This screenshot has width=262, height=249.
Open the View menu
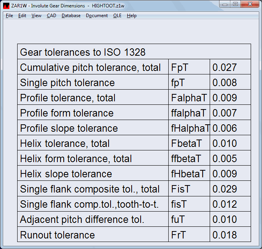tap(36, 16)
